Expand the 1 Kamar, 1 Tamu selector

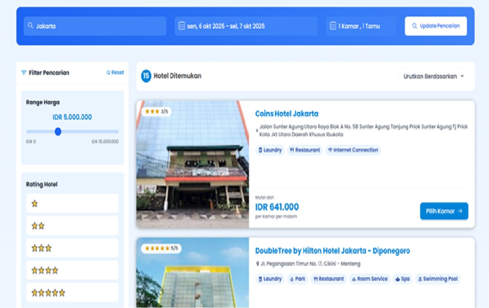click(x=360, y=26)
